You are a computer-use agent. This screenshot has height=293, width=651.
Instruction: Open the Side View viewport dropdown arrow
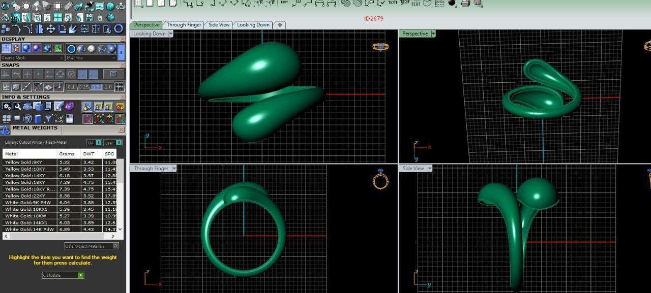click(x=430, y=168)
